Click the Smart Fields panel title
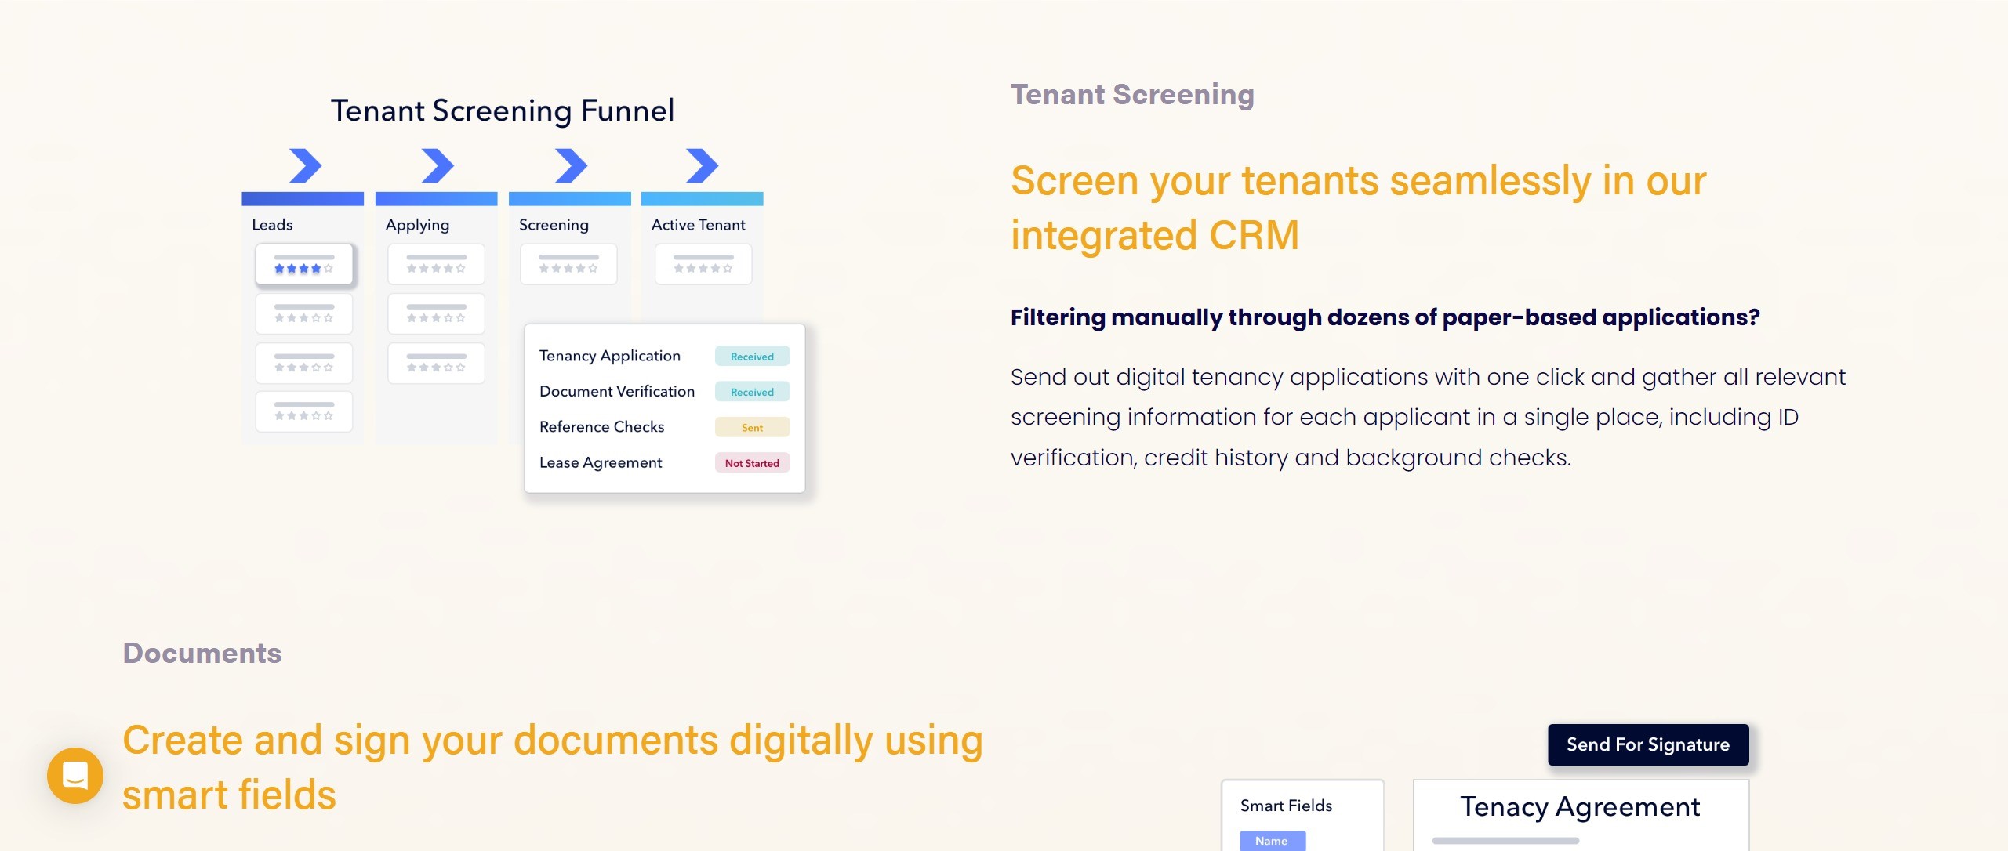The image size is (2008, 851). click(1286, 806)
